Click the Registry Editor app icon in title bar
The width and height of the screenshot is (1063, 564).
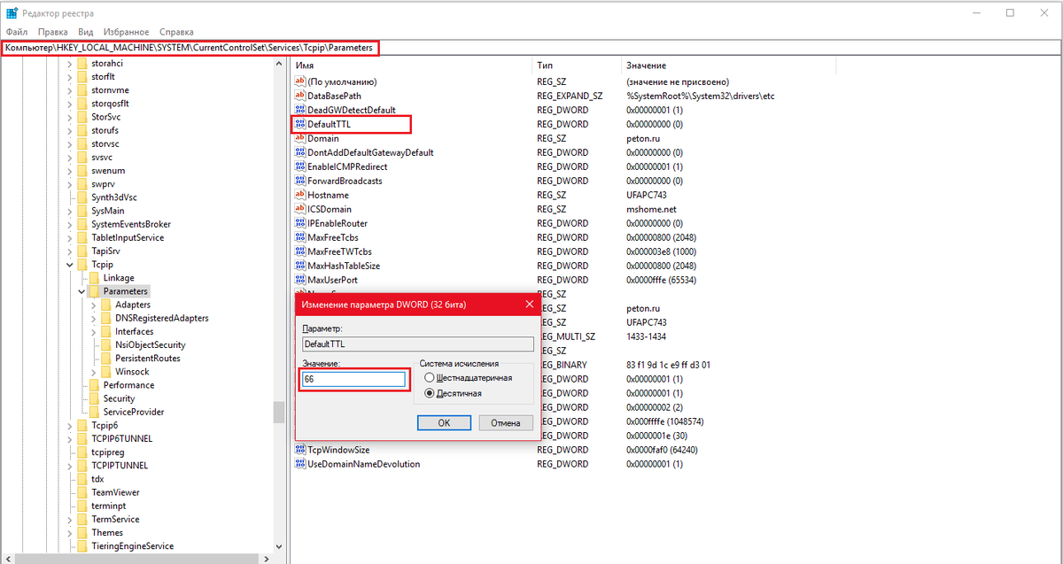[x=12, y=12]
